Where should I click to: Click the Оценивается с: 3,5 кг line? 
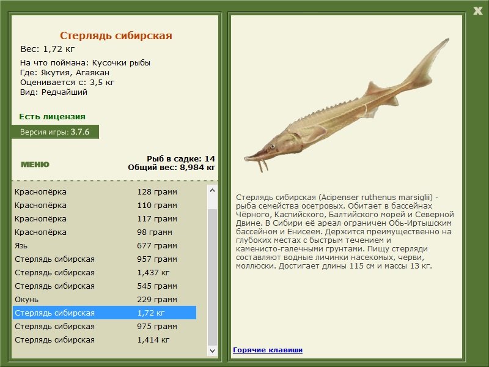[67, 83]
